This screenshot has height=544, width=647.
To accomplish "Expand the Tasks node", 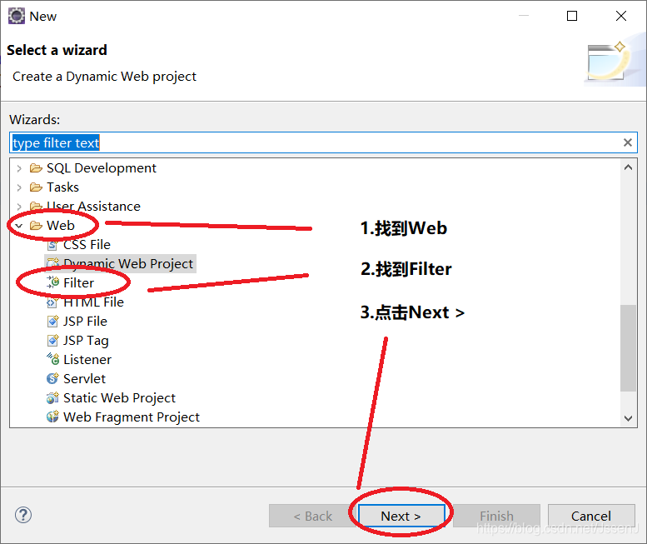I will [19, 187].
